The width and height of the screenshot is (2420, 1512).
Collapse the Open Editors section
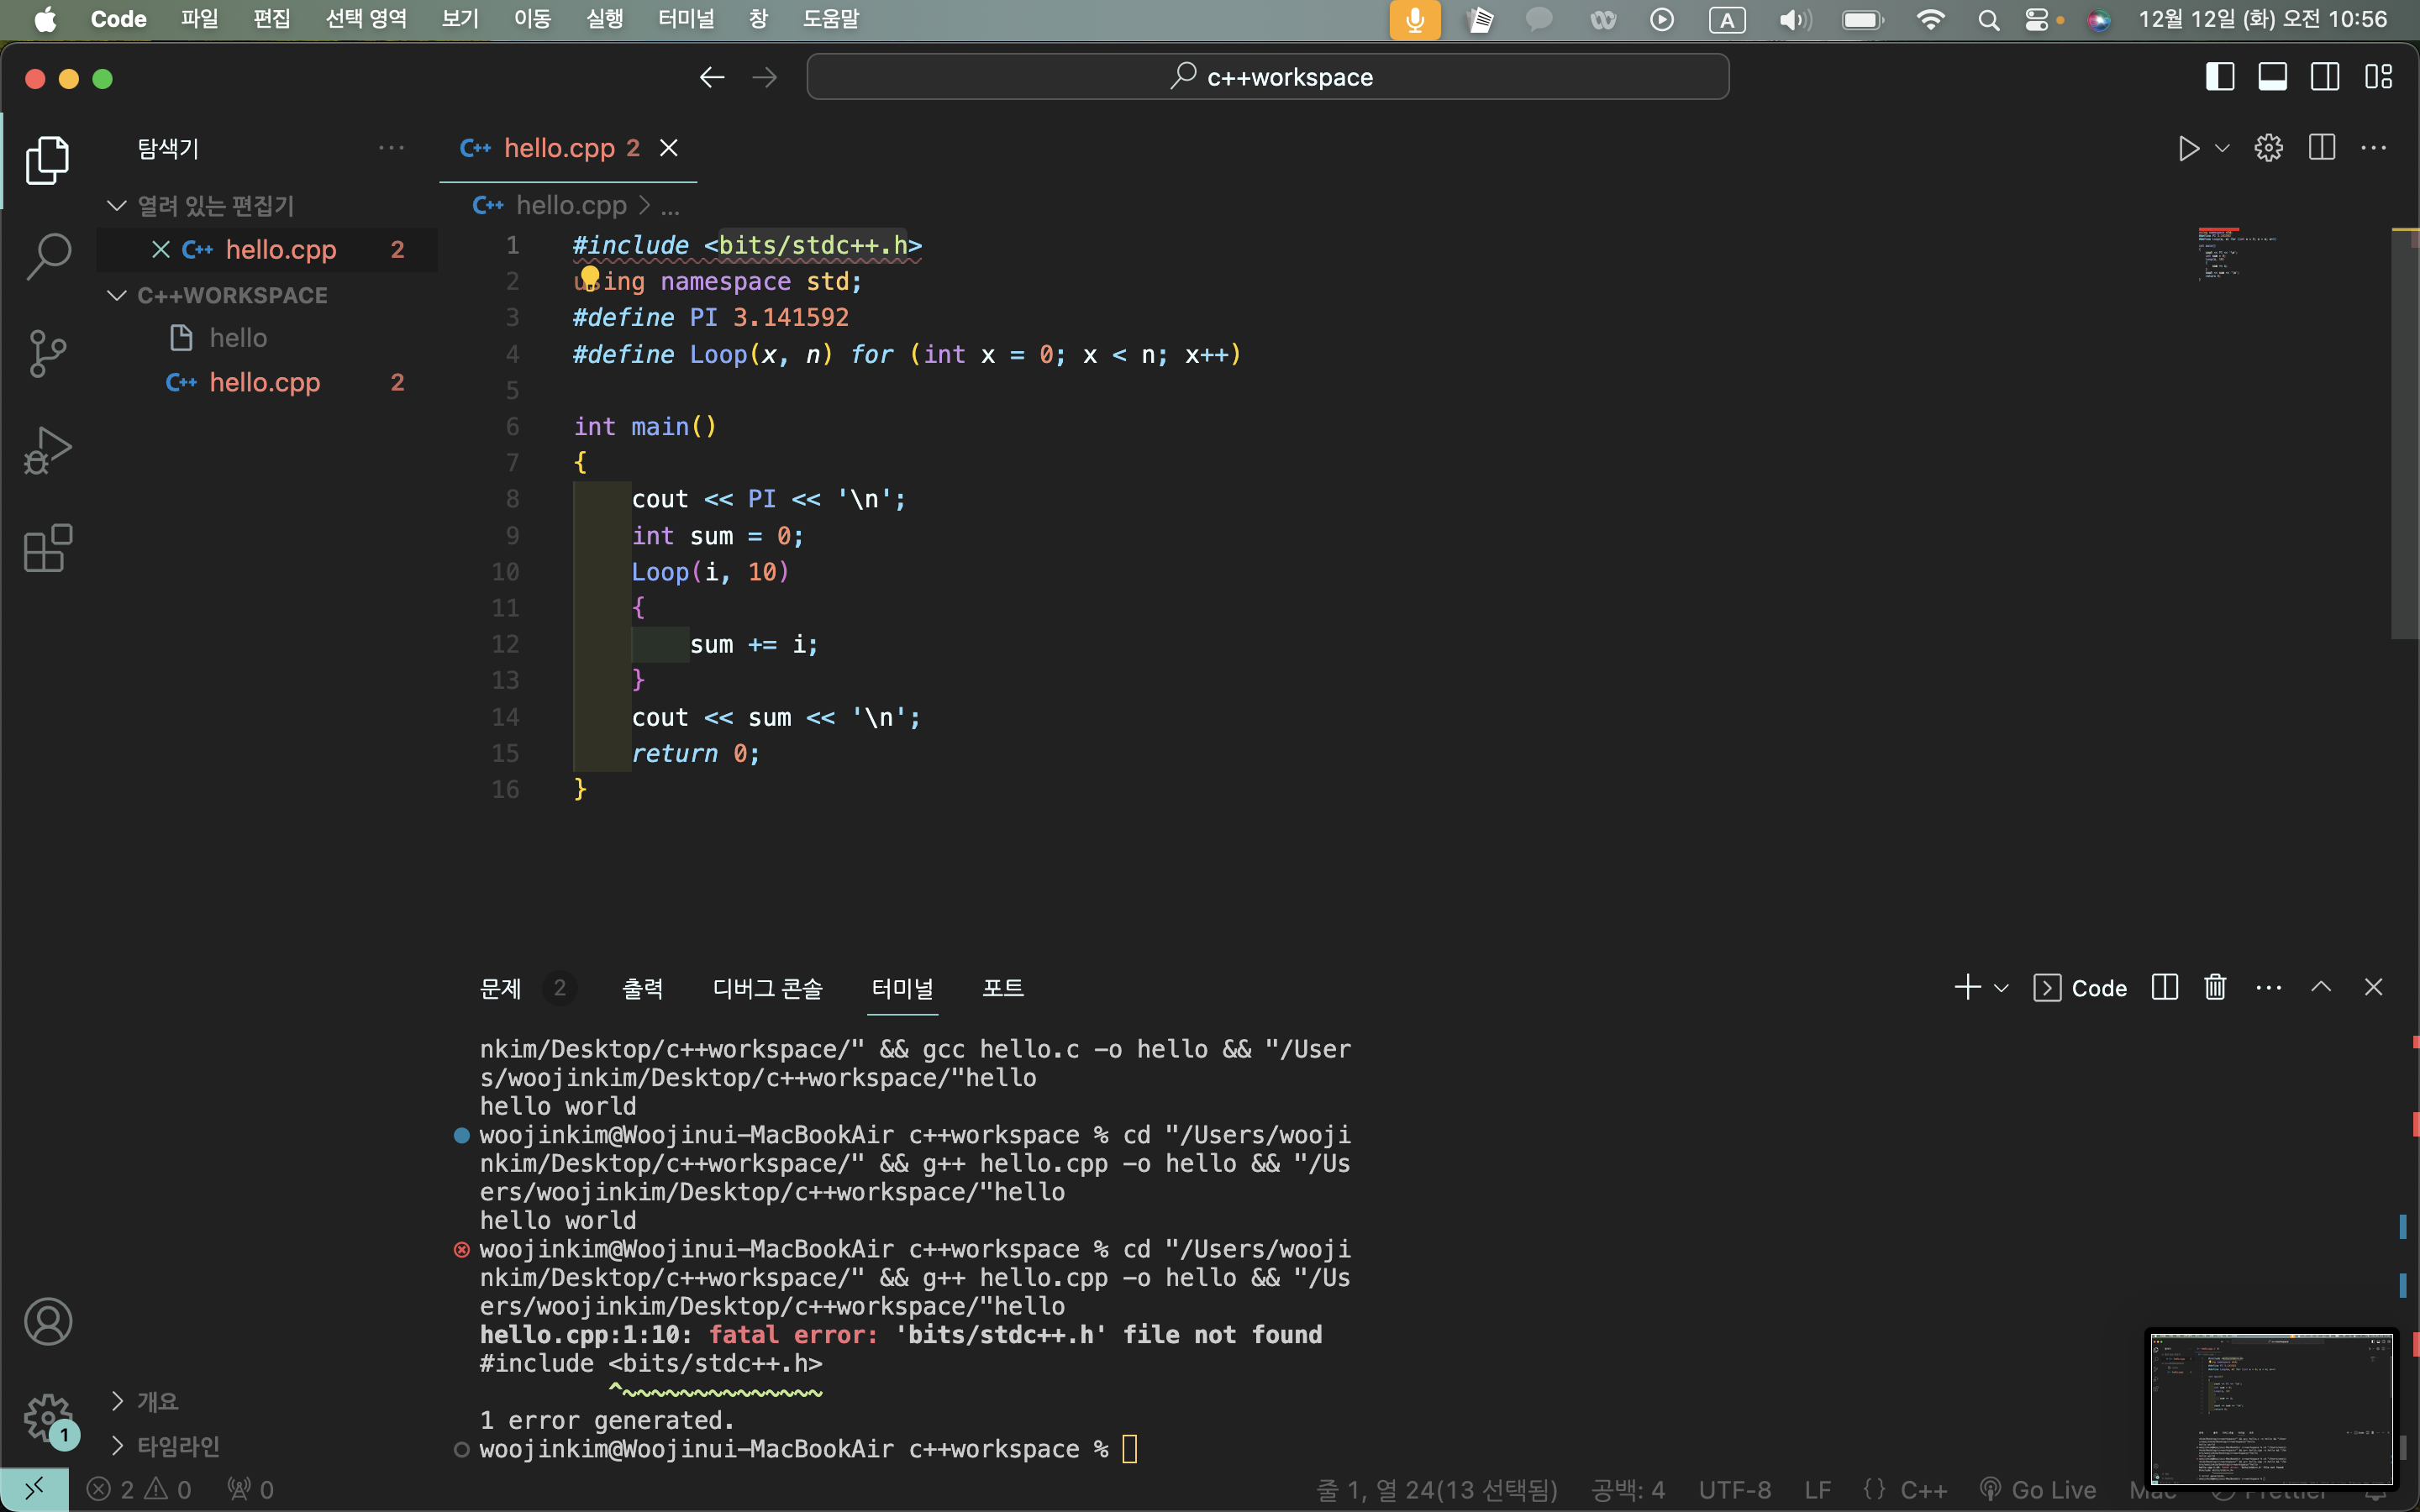click(x=117, y=206)
